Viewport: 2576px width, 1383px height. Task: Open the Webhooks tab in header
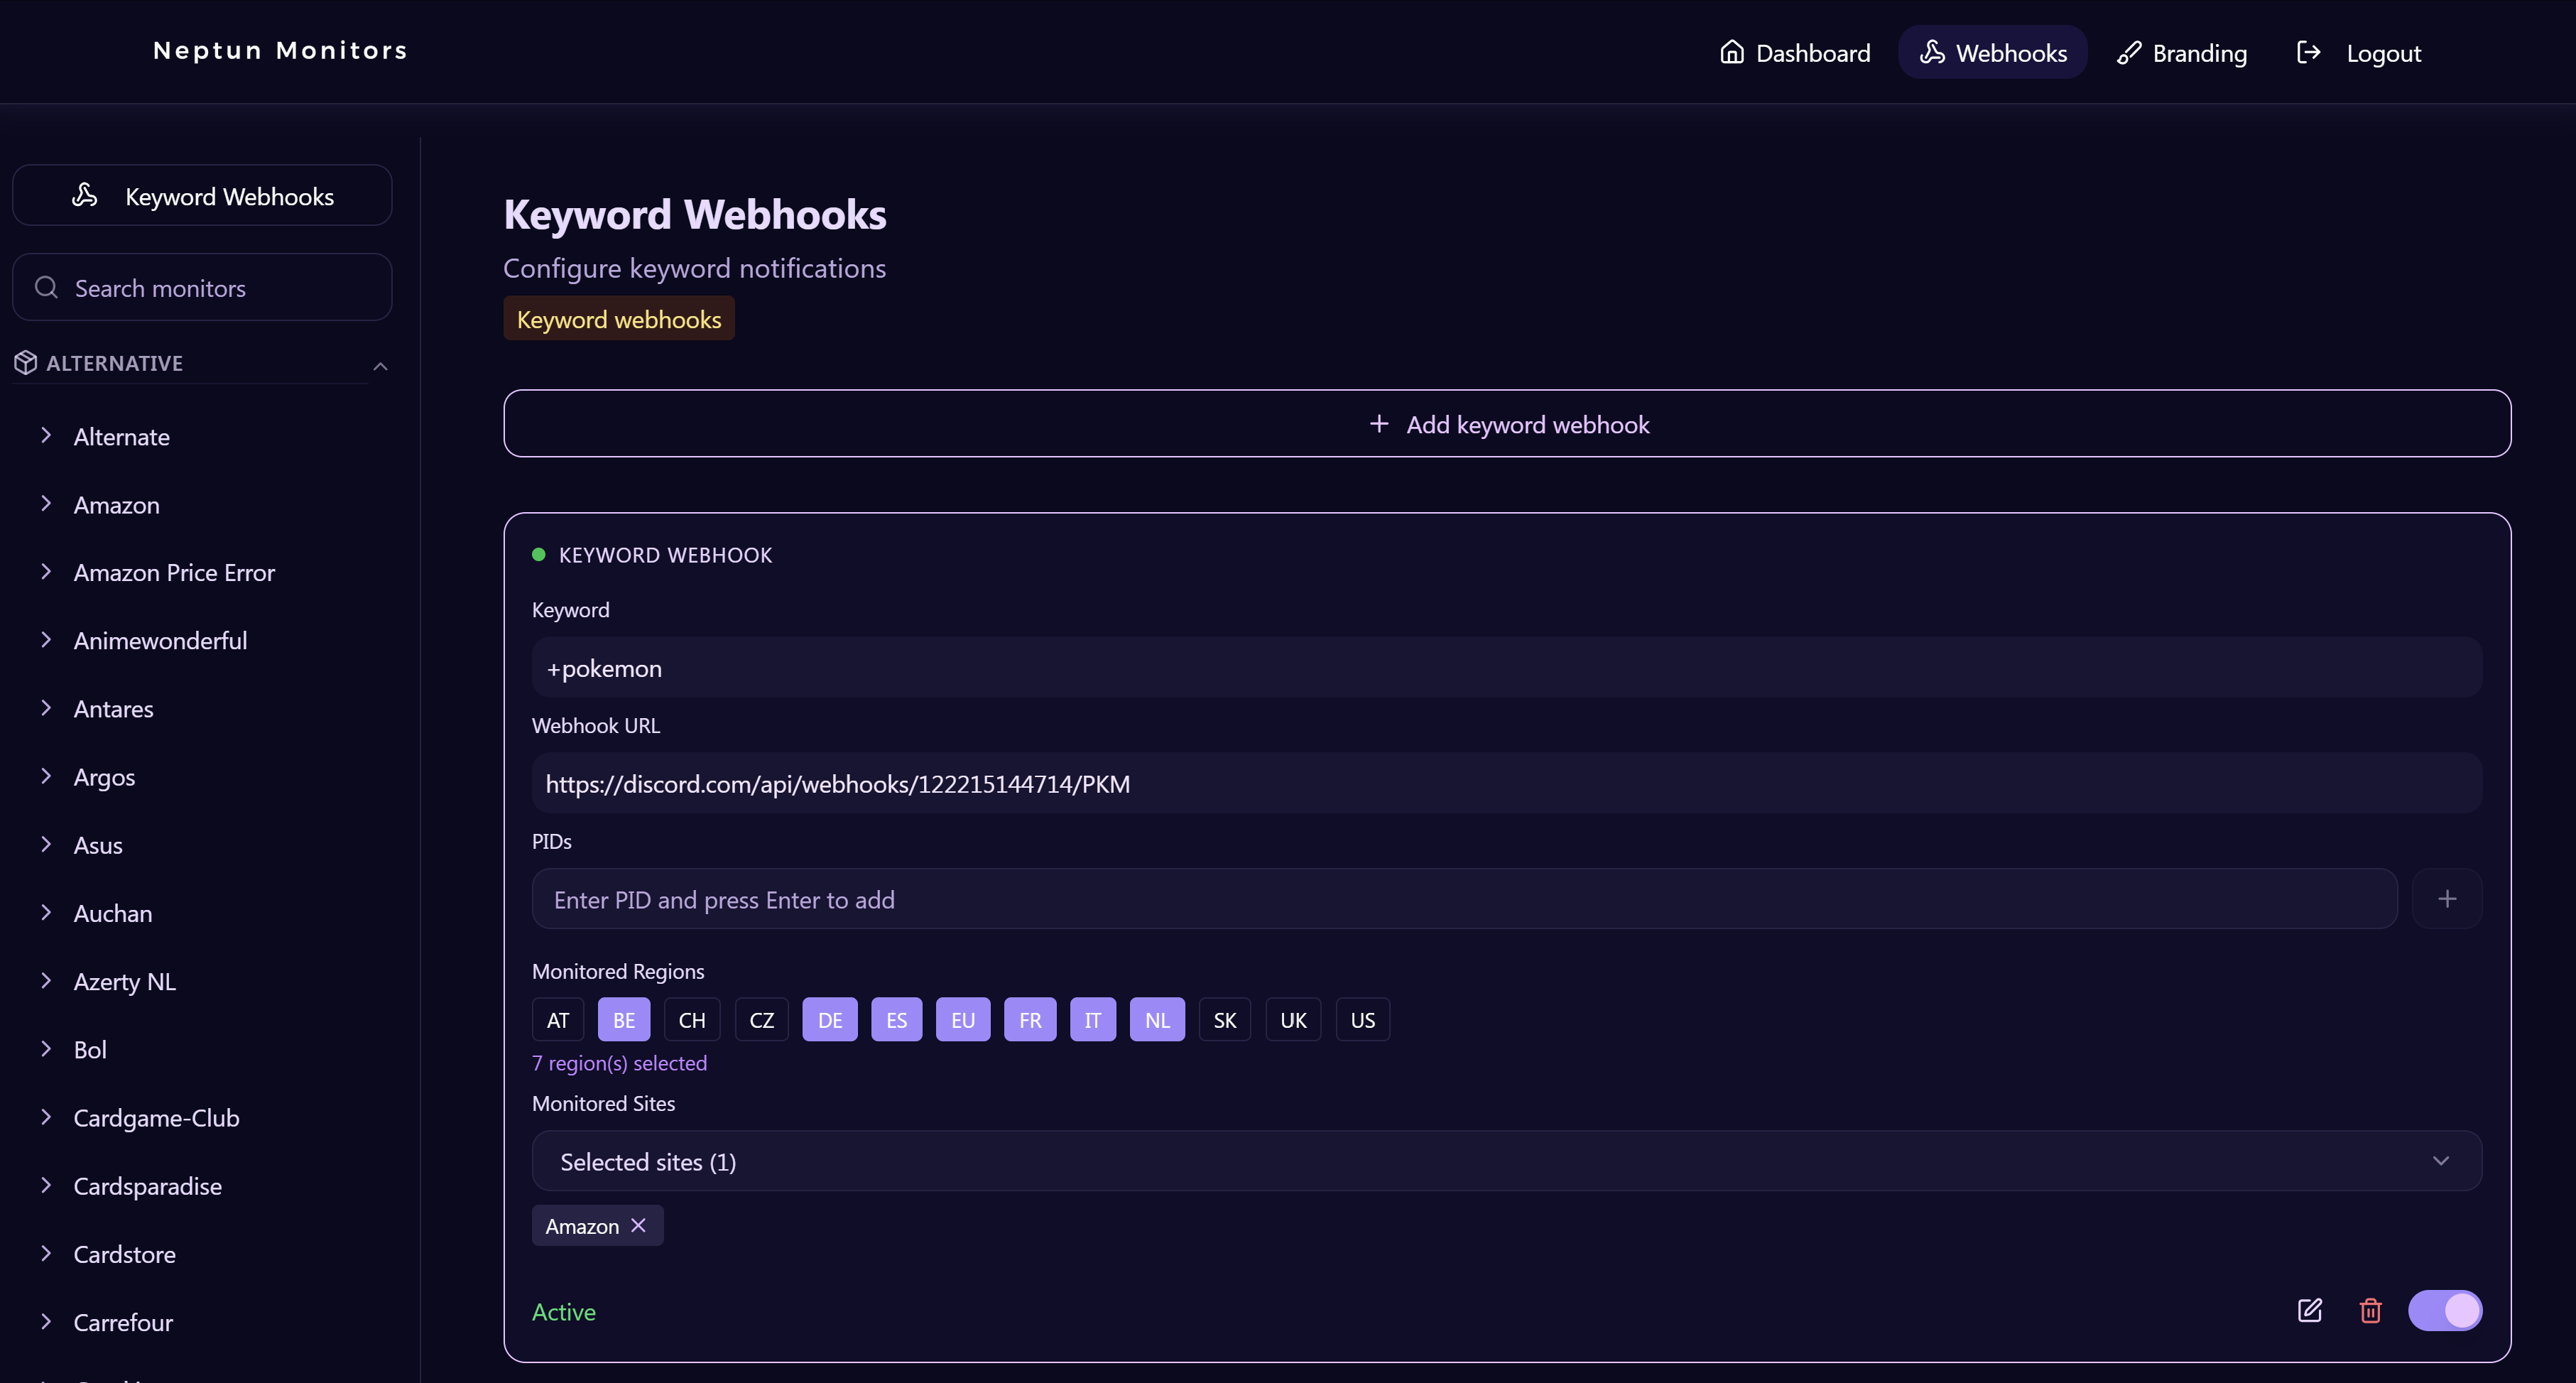tap(1992, 52)
